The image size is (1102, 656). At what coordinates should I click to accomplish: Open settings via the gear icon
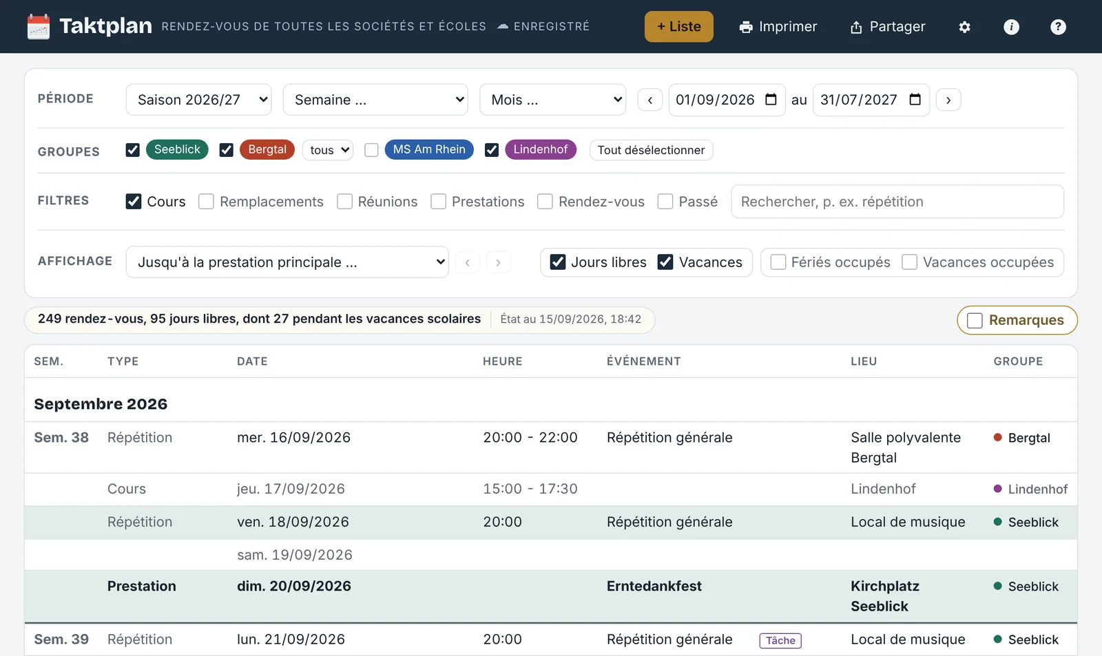[964, 27]
